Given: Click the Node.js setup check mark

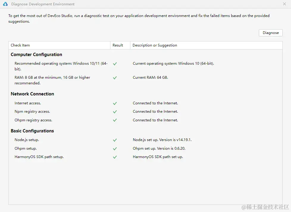Looking at the screenshot, I should tap(115, 140).
